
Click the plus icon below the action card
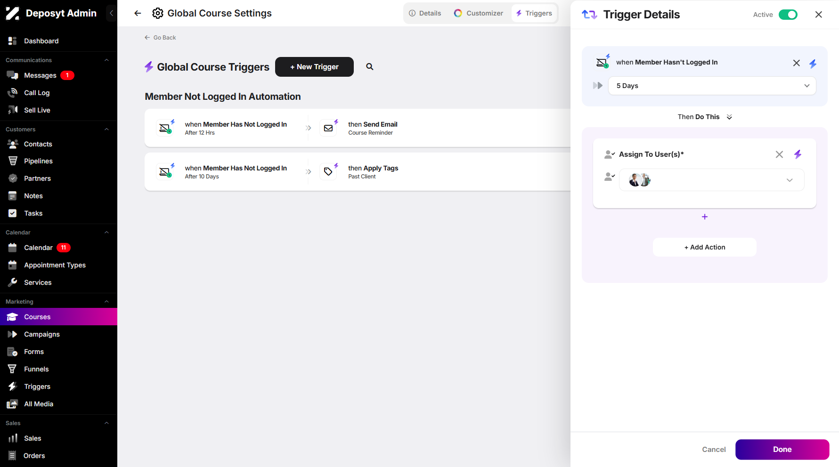point(705,217)
